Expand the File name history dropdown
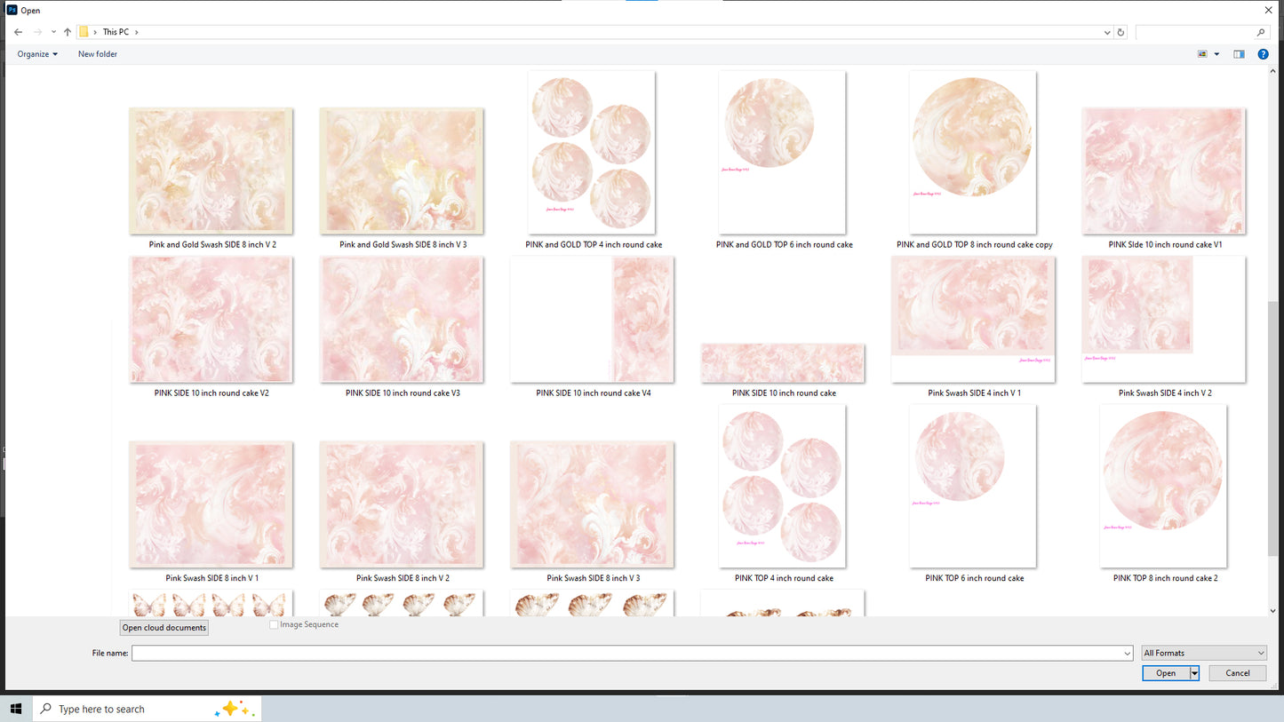 1127,653
